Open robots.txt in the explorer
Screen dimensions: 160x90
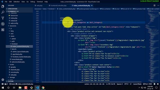pos(14,20)
